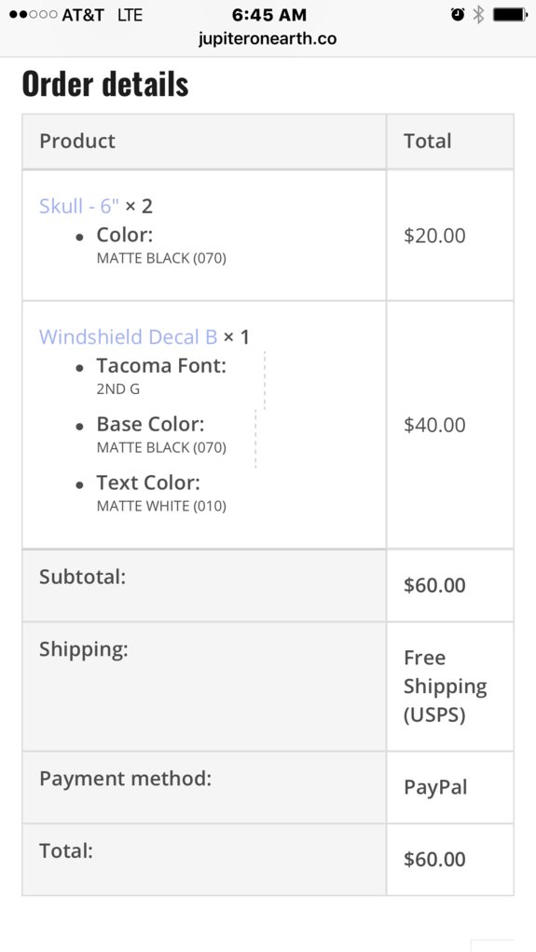536x952 pixels.
Task: Click the Order details heading
Action: [105, 84]
